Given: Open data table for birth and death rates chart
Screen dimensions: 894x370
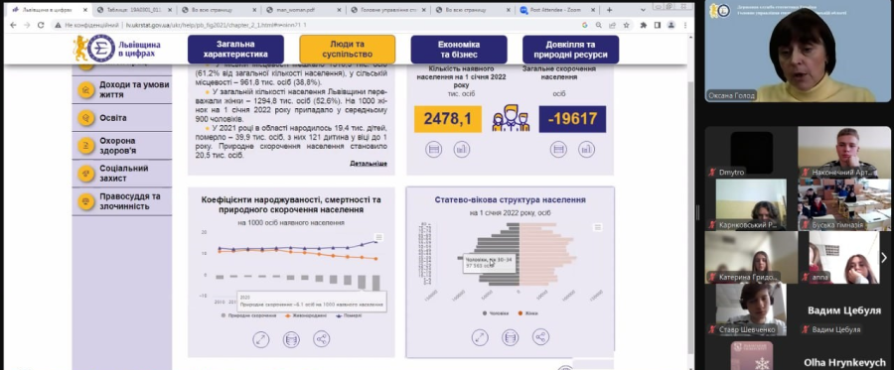Looking at the screenshot, I should pos(291,339).
